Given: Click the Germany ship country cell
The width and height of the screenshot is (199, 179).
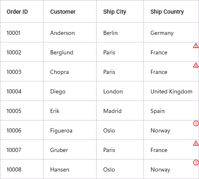Looking at the screenshot, I should click(171, 32).
